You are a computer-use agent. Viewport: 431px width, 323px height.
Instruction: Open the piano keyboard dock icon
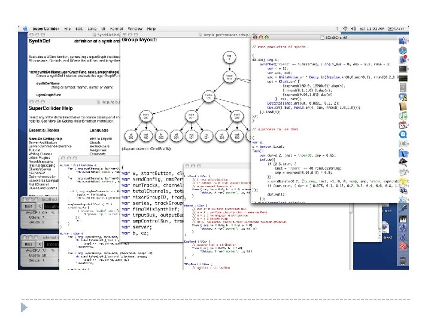[x=403, y=219]
